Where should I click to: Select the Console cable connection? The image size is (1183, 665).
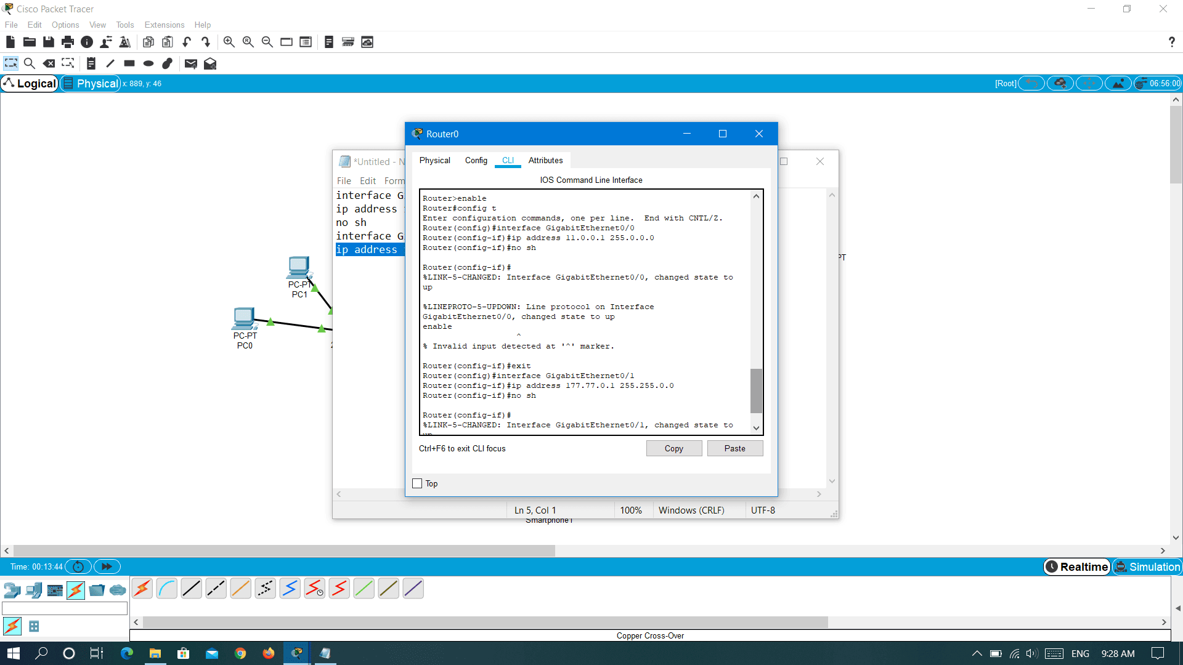click(x=167, y=589)
